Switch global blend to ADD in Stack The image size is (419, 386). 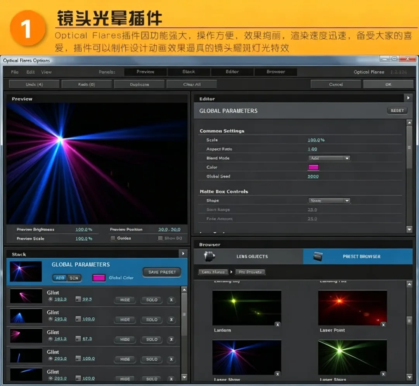click(60, 278)
